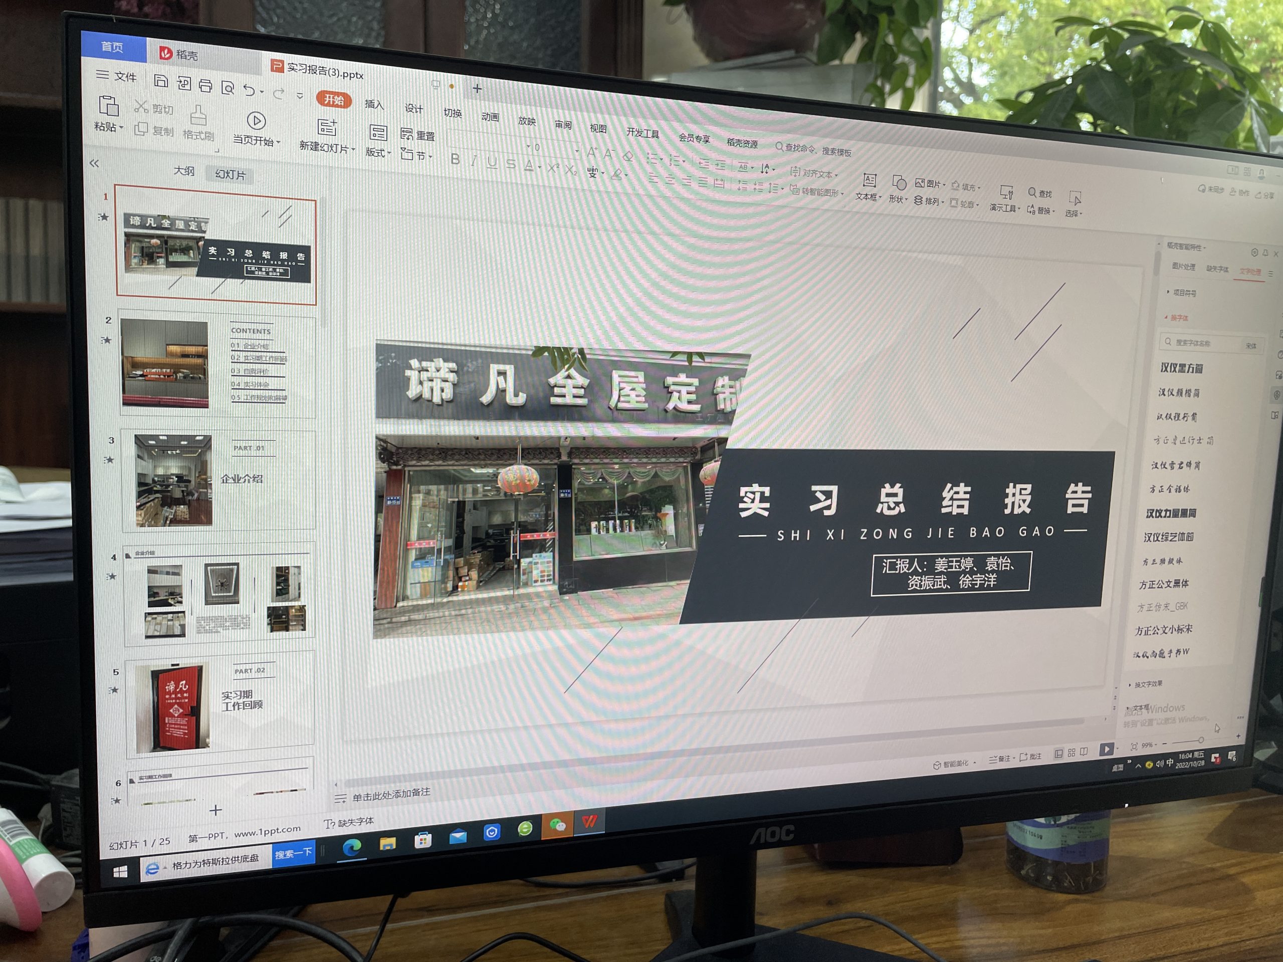This screenshot has height=962, width=1283.
Task: Toggle Bold formatting button
Action: pyautogui.click(x=455, y=159)
